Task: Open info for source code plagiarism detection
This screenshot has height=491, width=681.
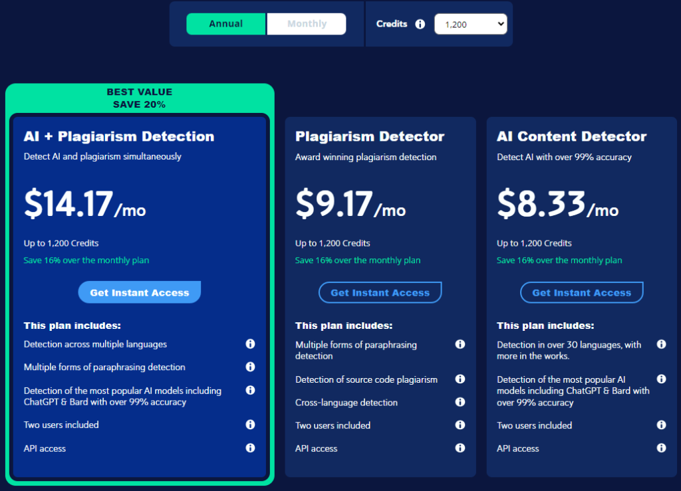Action: (x=460, y=379)
